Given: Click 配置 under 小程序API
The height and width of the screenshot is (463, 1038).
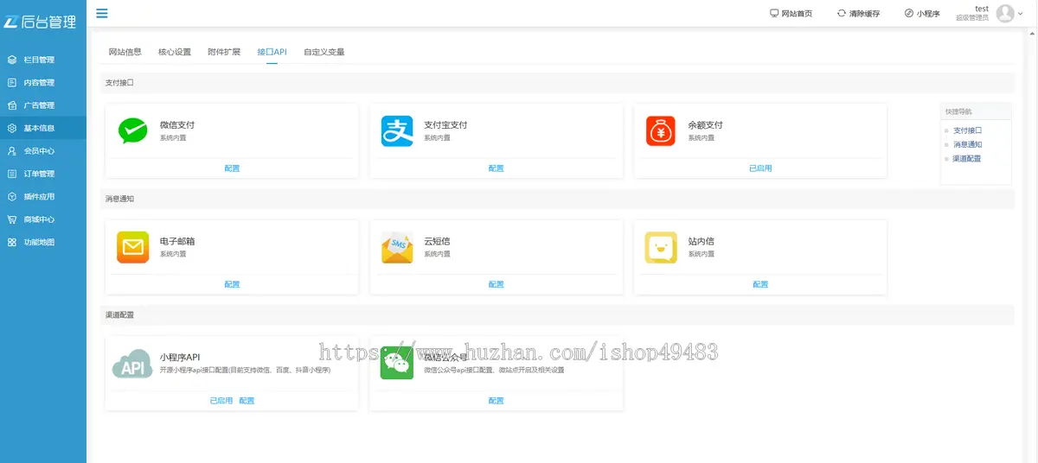Looking at the screenshot, I should [247, 401].
